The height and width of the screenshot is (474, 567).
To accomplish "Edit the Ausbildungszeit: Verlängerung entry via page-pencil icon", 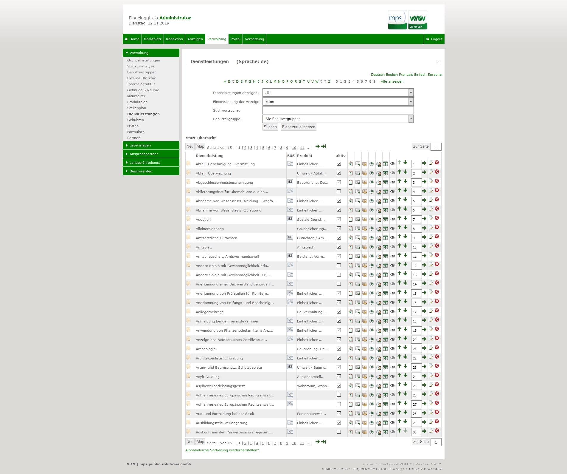I will pyautogui.click(x=431, y=421).
